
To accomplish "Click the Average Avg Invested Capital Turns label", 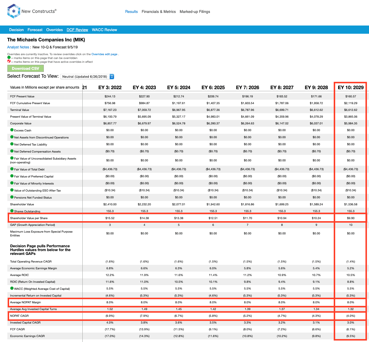I will tap(34, 309).
